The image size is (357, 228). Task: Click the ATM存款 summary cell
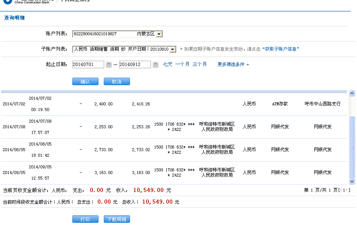280,104
